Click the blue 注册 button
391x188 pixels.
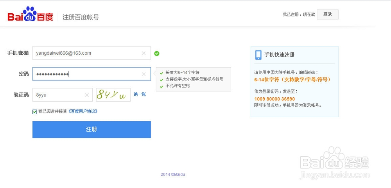[x=91, y=129]
